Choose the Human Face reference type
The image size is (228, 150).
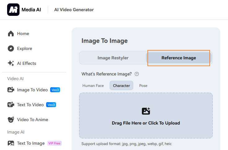coord(93,85)
